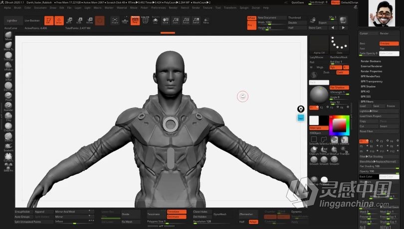Adjust the See-through slider

318,2
